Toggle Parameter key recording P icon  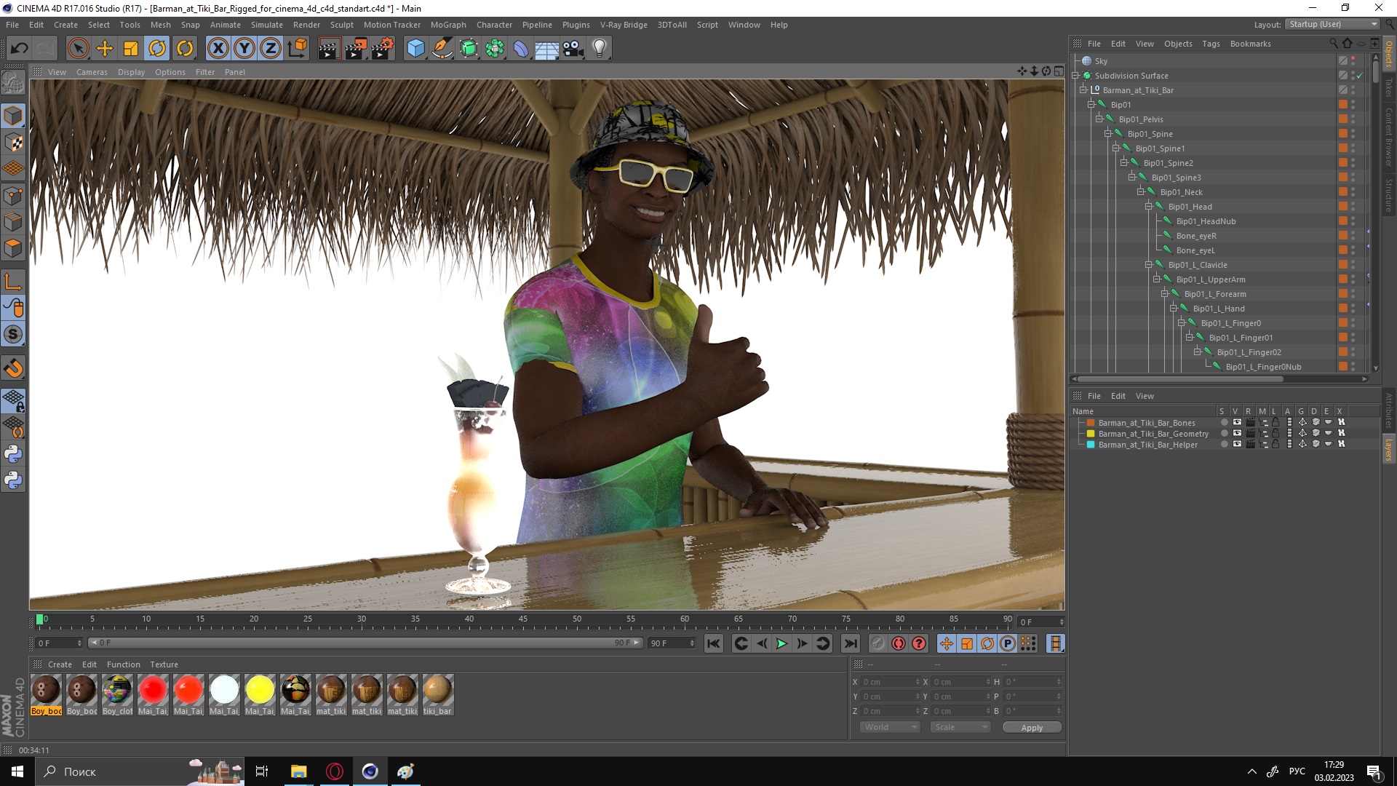[x=1008, y=643]
